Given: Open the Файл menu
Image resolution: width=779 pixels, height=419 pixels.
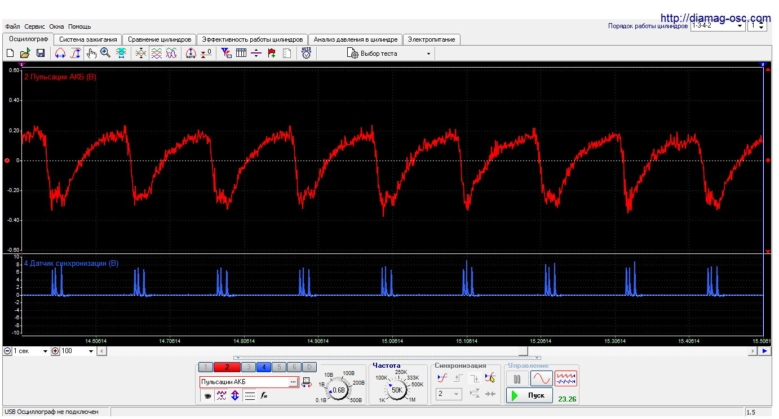Looking at the screenshot, I should 12,26.
